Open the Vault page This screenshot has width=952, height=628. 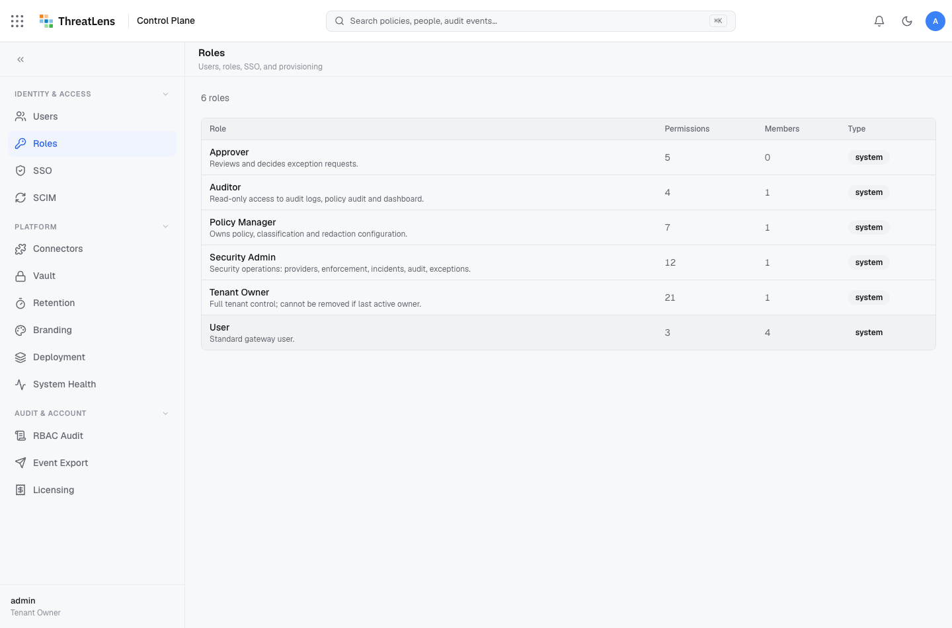[x=92, y=276]
